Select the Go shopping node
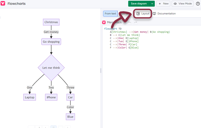Screen dimensions: 201x128 pos(51,42)
